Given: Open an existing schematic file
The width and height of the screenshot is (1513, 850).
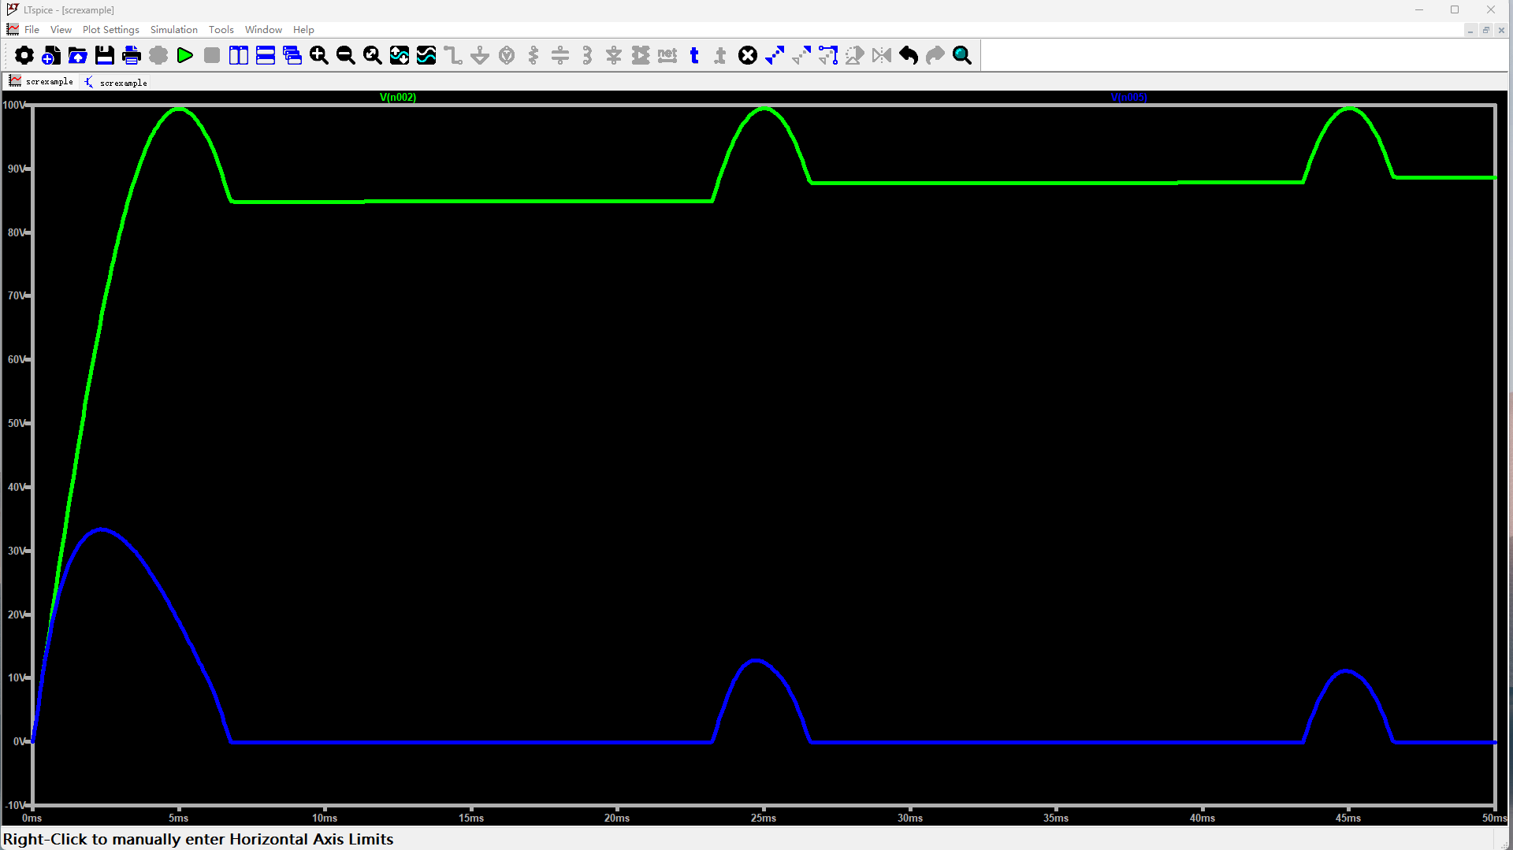Looking at the screenshot, I should tap(77, 55).
